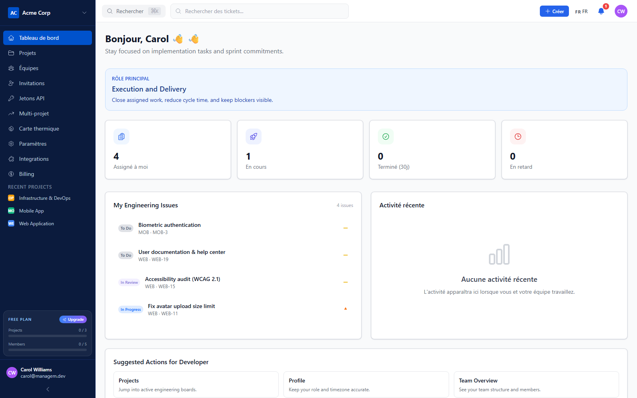This screenshot has width=637, height=398.
Task: Click the Upgrade plan button
Action: click(73, 319)
